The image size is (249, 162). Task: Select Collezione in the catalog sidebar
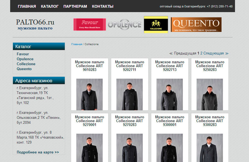tap(26, 64)
